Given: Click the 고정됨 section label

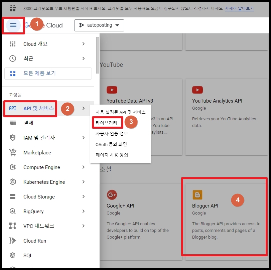Looking at the screenshot, I should pyautogui.click(x=15, y=95).
